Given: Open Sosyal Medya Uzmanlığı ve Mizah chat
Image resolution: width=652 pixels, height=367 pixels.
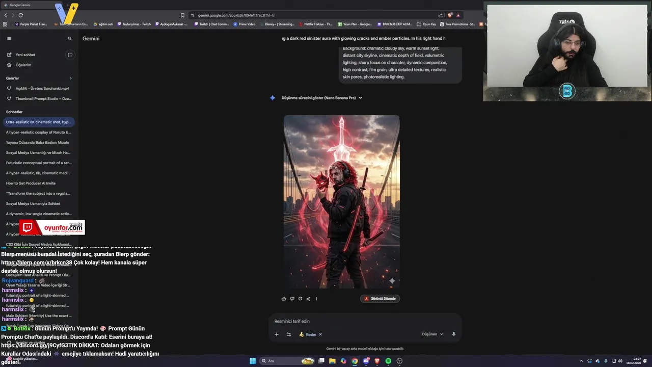Looking at the screenshot, I should [x=38, y=152].
